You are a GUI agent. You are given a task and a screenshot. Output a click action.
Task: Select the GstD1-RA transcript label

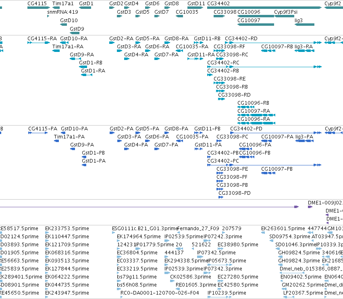93,71
